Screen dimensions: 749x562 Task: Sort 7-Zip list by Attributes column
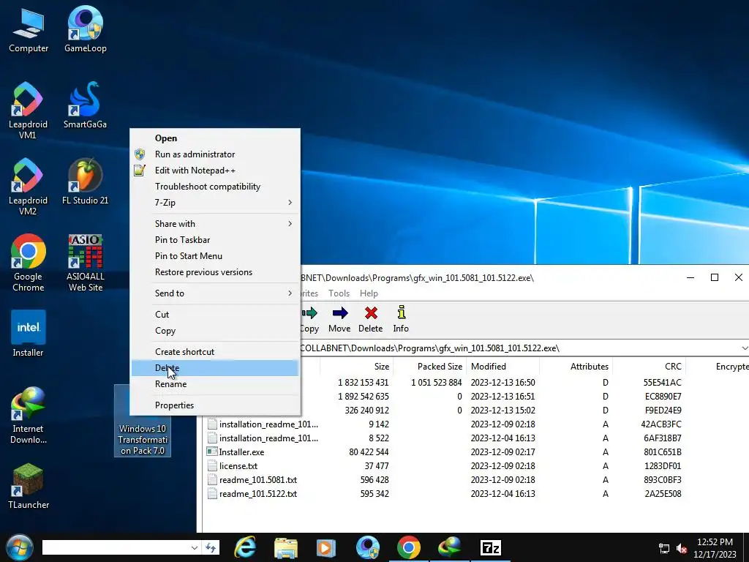[x=576, y=367]
